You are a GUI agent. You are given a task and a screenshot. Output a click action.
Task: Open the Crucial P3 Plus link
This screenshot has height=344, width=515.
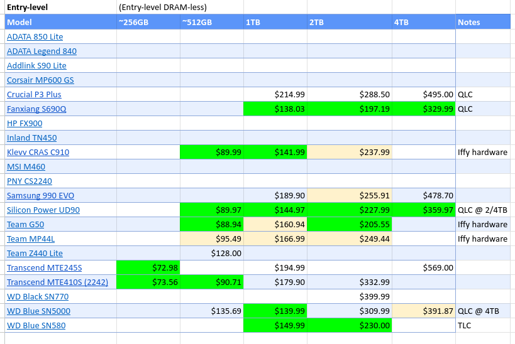pyautogui.click(x=34, y=94)
